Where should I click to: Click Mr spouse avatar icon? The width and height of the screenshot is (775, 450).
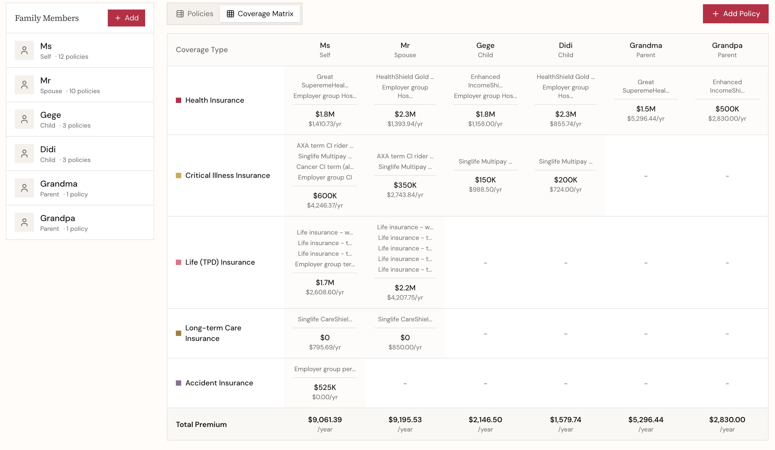coord(24,85)
